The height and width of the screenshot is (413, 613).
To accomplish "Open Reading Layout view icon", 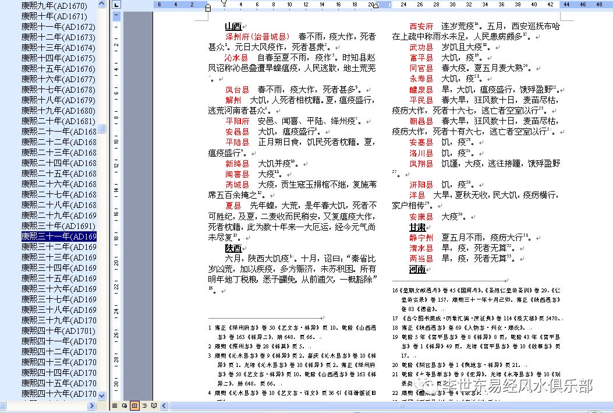I will point(154,405).
